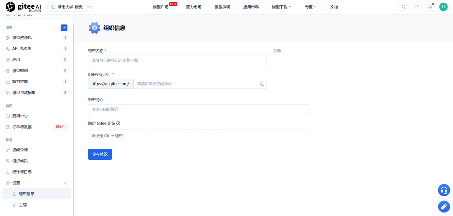Click the 应用 grid icon in sidebar
Screen dimensions: 453x216
tap(8, 59)
